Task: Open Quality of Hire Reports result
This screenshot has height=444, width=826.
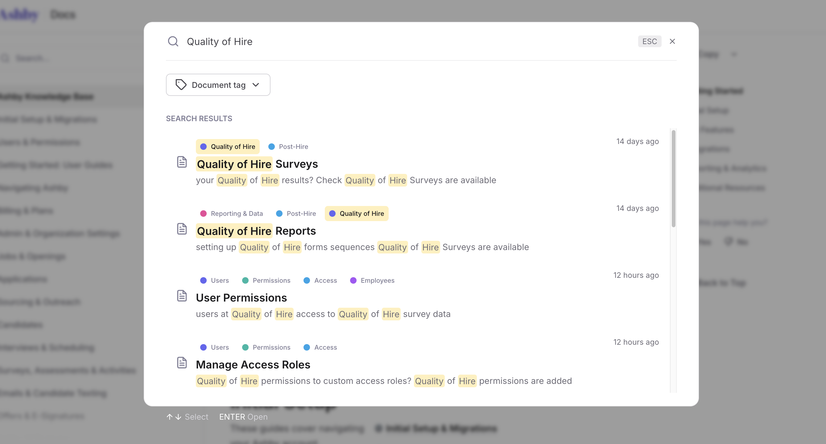Action: click(256, 231)
